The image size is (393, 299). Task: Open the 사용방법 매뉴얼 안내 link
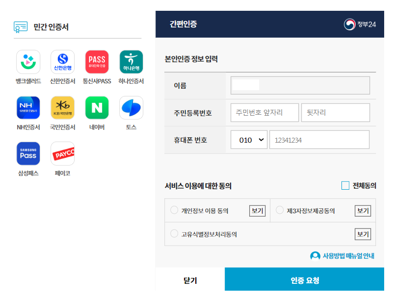click(x=348, y=256)
